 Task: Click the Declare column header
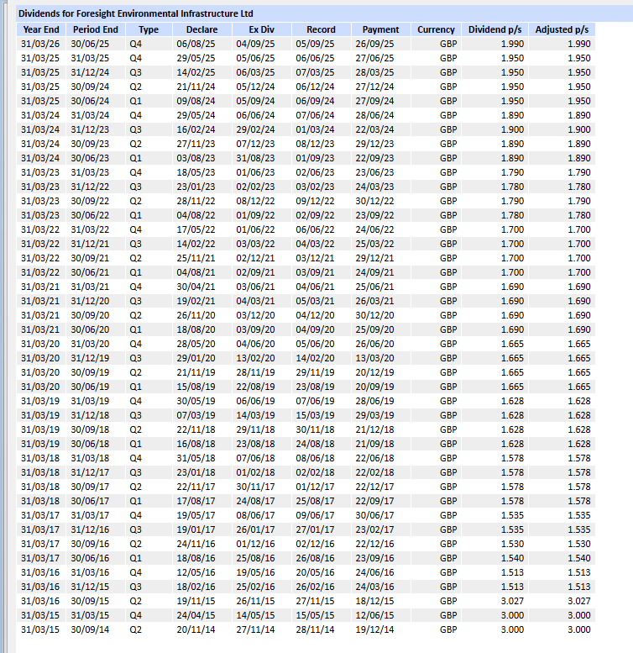(201, 29)
